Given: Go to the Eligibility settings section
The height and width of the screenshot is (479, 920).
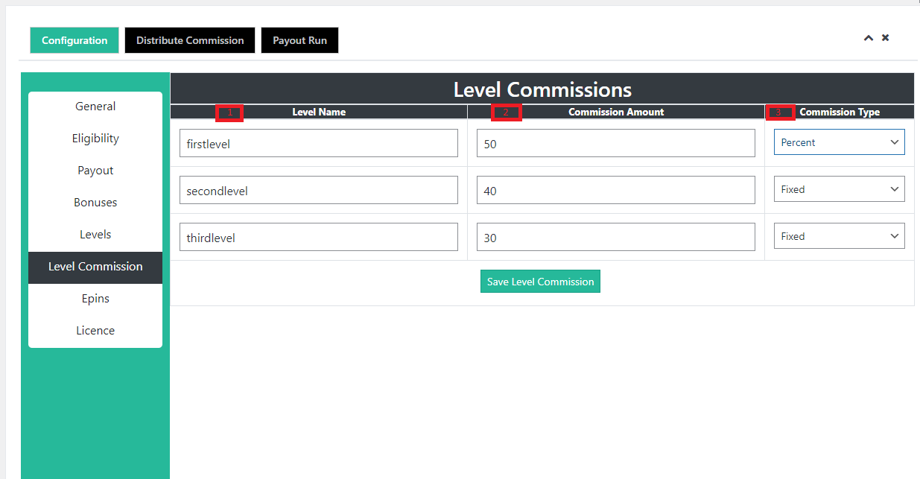Looking at the screenshot, I should click(x=95, y=139).
